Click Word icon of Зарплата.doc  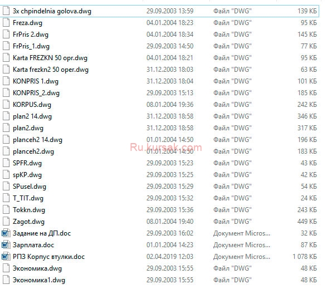[6, 244]
